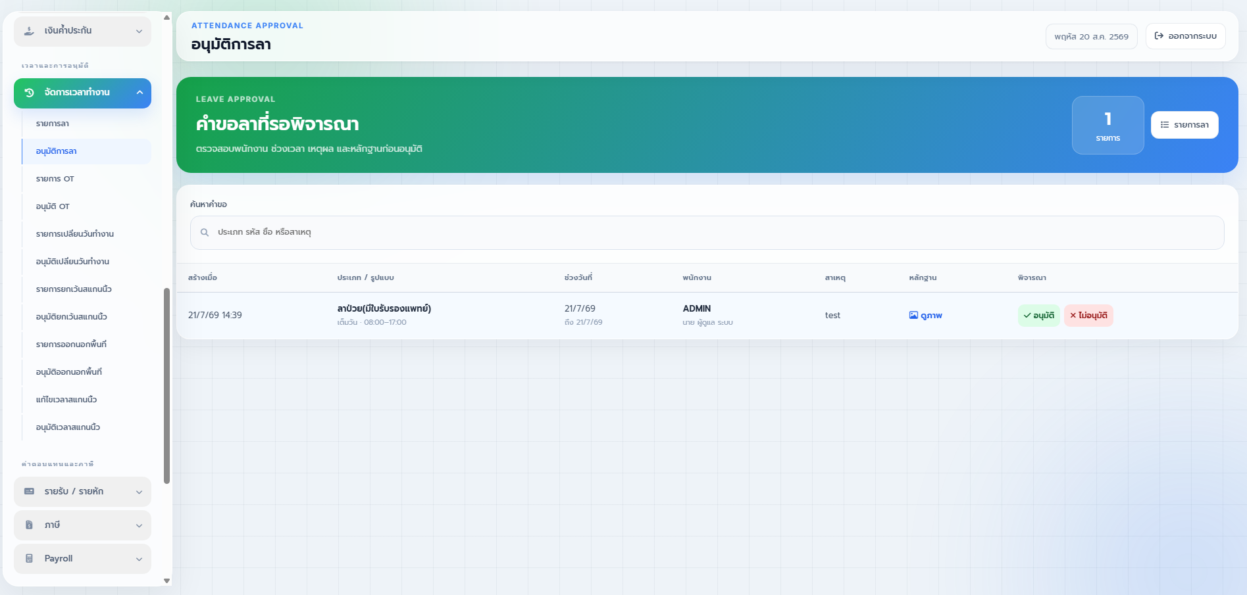Image resolution: width=1247 pixels, height=595 pixels.
Task: Click the sidebar vertical scrollbar thumb
Action: click(167, 386)
